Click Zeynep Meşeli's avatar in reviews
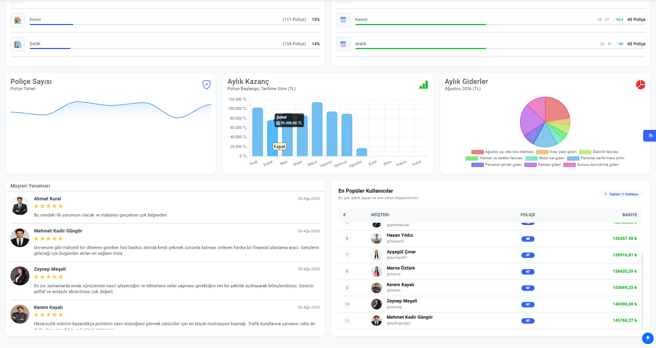The image size is (656, 348). click(x=20, y=276)
